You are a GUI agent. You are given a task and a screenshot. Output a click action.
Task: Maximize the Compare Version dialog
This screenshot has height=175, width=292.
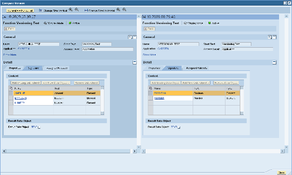(285, 3)
